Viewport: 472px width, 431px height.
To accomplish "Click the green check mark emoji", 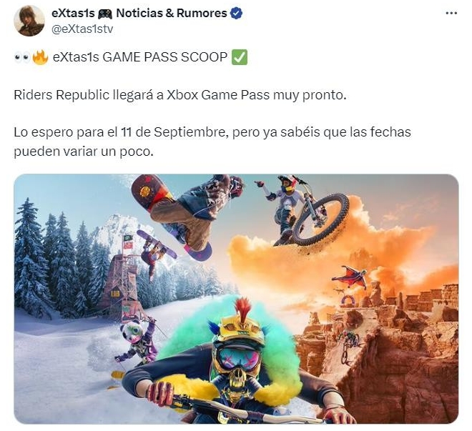I will (240, 57).
